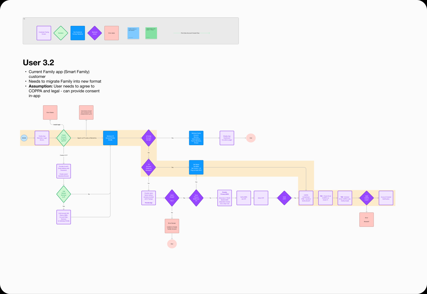The width and height of the screenshot is (427, 294).
Task: Select the BEGIN start circle
Action: click(x=24, y=138)
